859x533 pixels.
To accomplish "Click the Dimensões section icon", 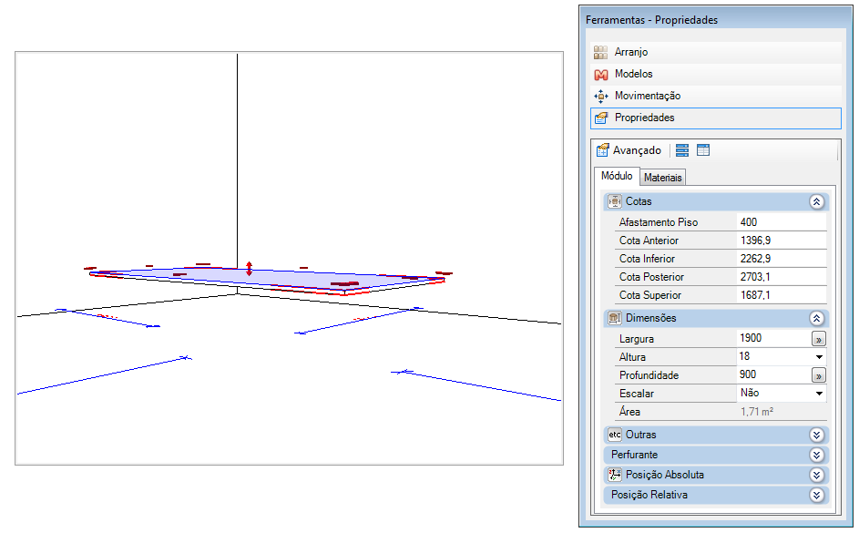I will coord(615,318).
